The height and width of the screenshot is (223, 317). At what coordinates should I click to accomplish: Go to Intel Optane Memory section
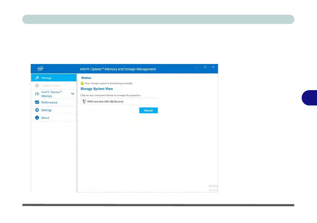54,94
